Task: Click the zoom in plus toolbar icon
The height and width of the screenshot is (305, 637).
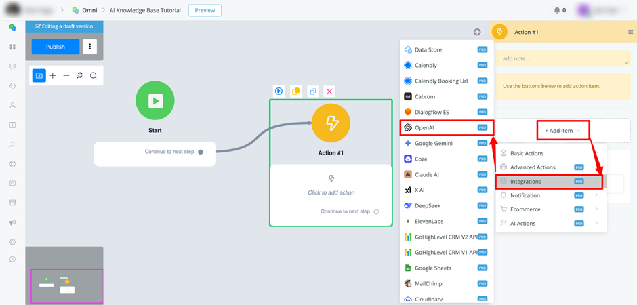Action: (x=53, y=75)
